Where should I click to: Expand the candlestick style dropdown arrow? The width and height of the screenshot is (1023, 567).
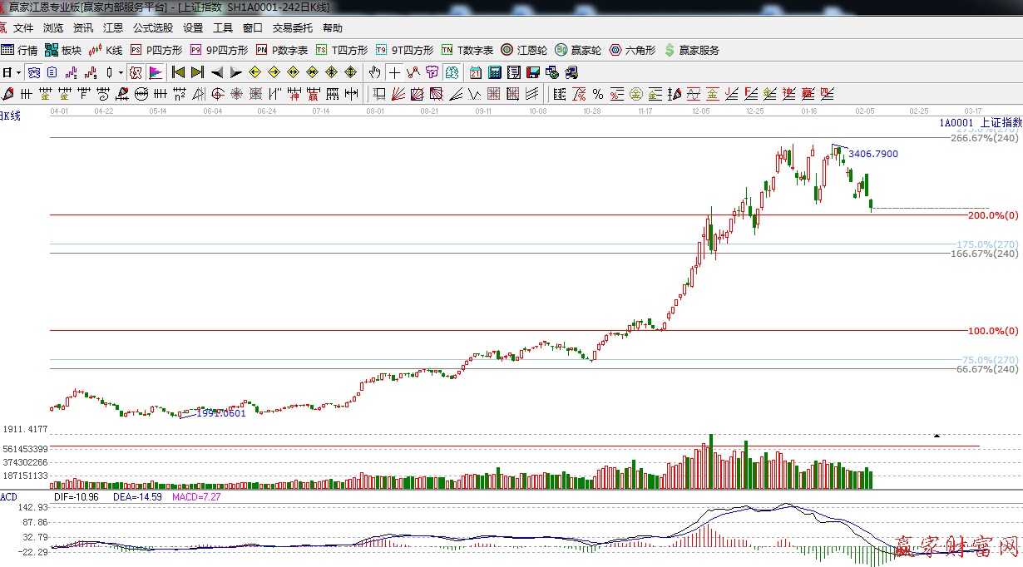click(x=121, y=72)
